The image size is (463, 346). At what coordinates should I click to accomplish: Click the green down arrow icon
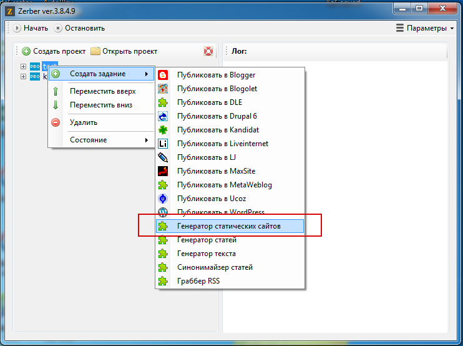56,105
